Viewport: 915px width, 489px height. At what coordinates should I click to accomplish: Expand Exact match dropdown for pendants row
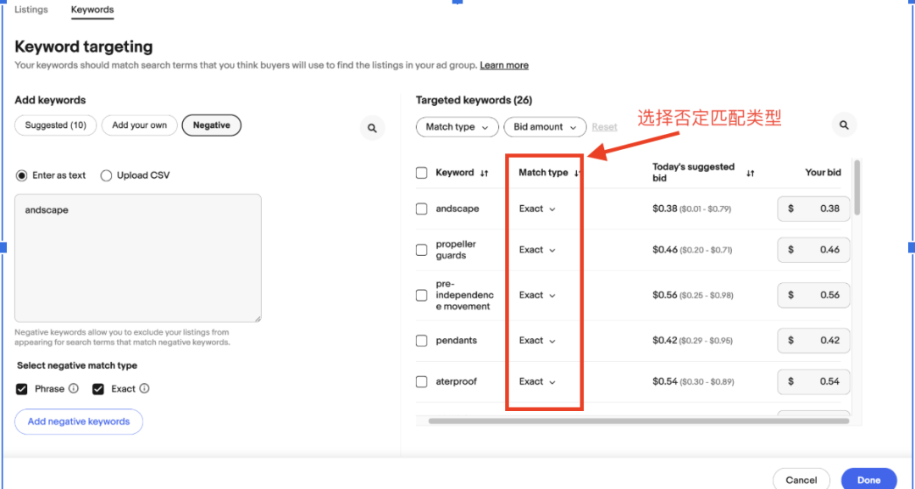(537, 341)
